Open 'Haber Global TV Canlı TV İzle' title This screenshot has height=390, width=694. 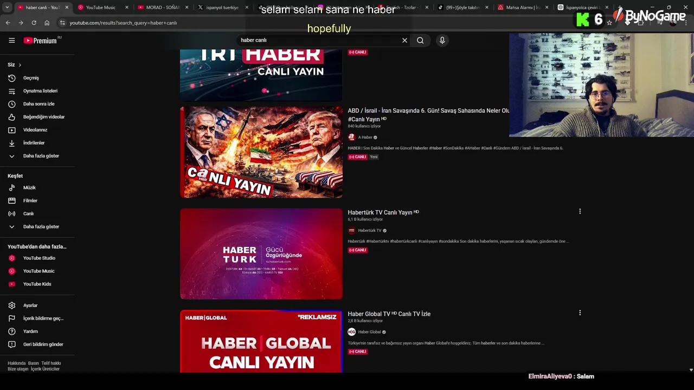pyautogui.click(x=389, y=314)
